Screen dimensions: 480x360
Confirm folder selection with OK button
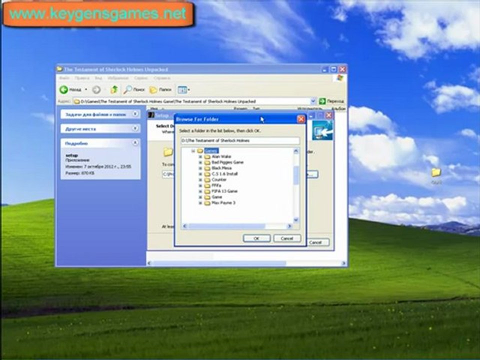256,238
